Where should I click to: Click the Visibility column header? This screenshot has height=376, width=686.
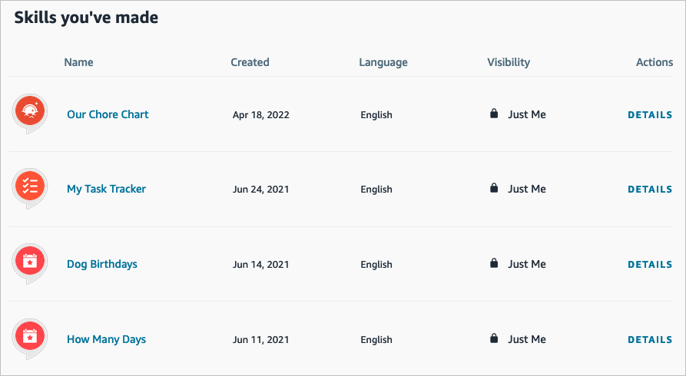tap(508, 62)
